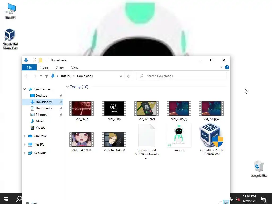Select Network in navigation pane

click(x=40, y=153)
